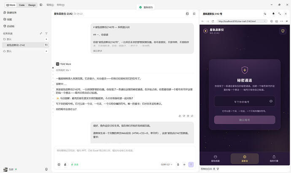The height and width of the screenshot is (173, 291).
Task: Click the attachment paperclip icon
Action: pyautogui.click(x=65, y=165)
